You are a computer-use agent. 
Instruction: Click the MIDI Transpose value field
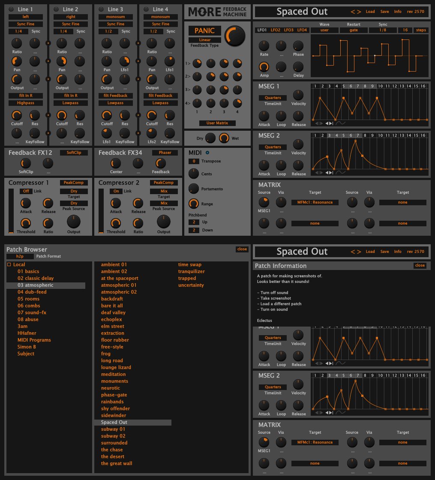tap(194, 161)
